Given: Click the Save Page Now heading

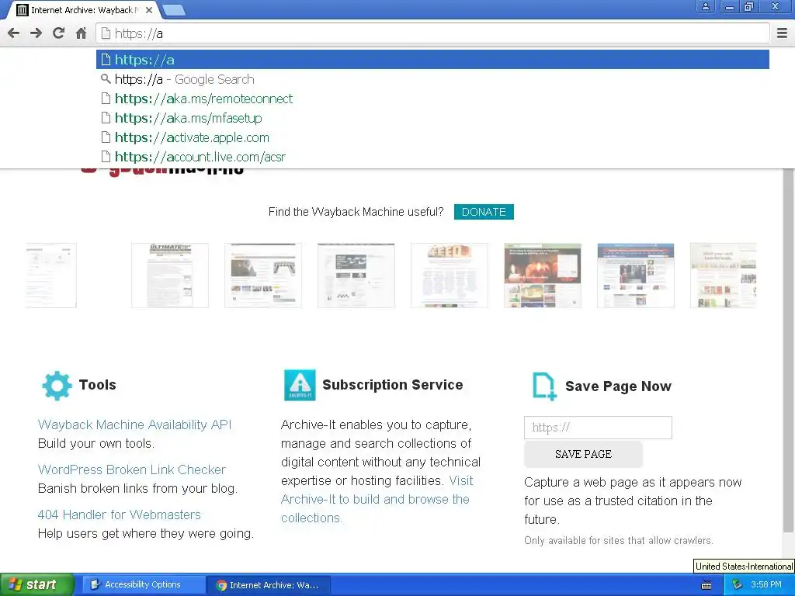Looking at the screenshot, I should click(618, 386).
